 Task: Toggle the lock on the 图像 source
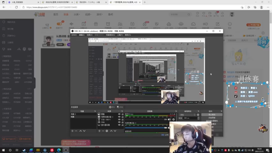(122, 114)
